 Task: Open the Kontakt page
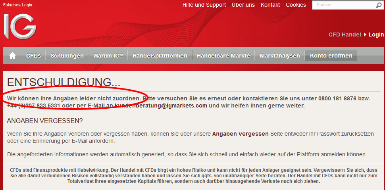point(270,5)
